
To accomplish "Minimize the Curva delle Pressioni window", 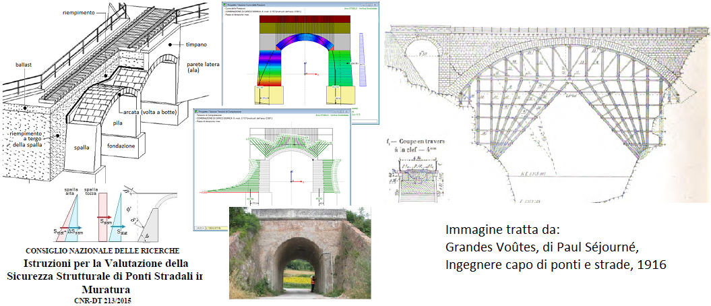I will (x=364, y=5).
